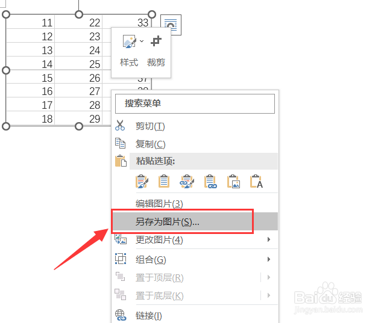
Task: Click the Use Destination Styles paste icon
Action: (164, 181)
